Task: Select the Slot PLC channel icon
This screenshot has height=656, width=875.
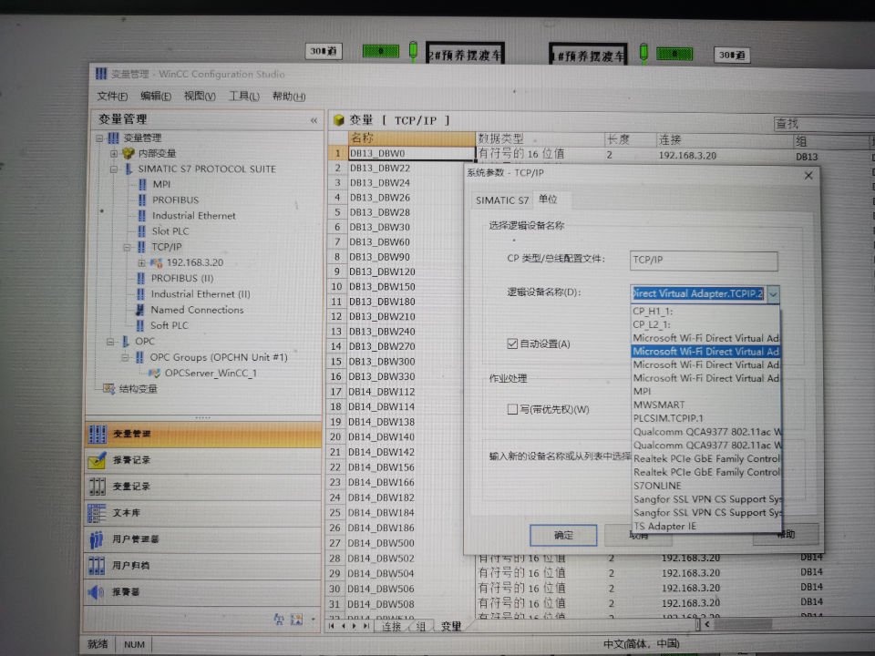Action: coord(142,231)
